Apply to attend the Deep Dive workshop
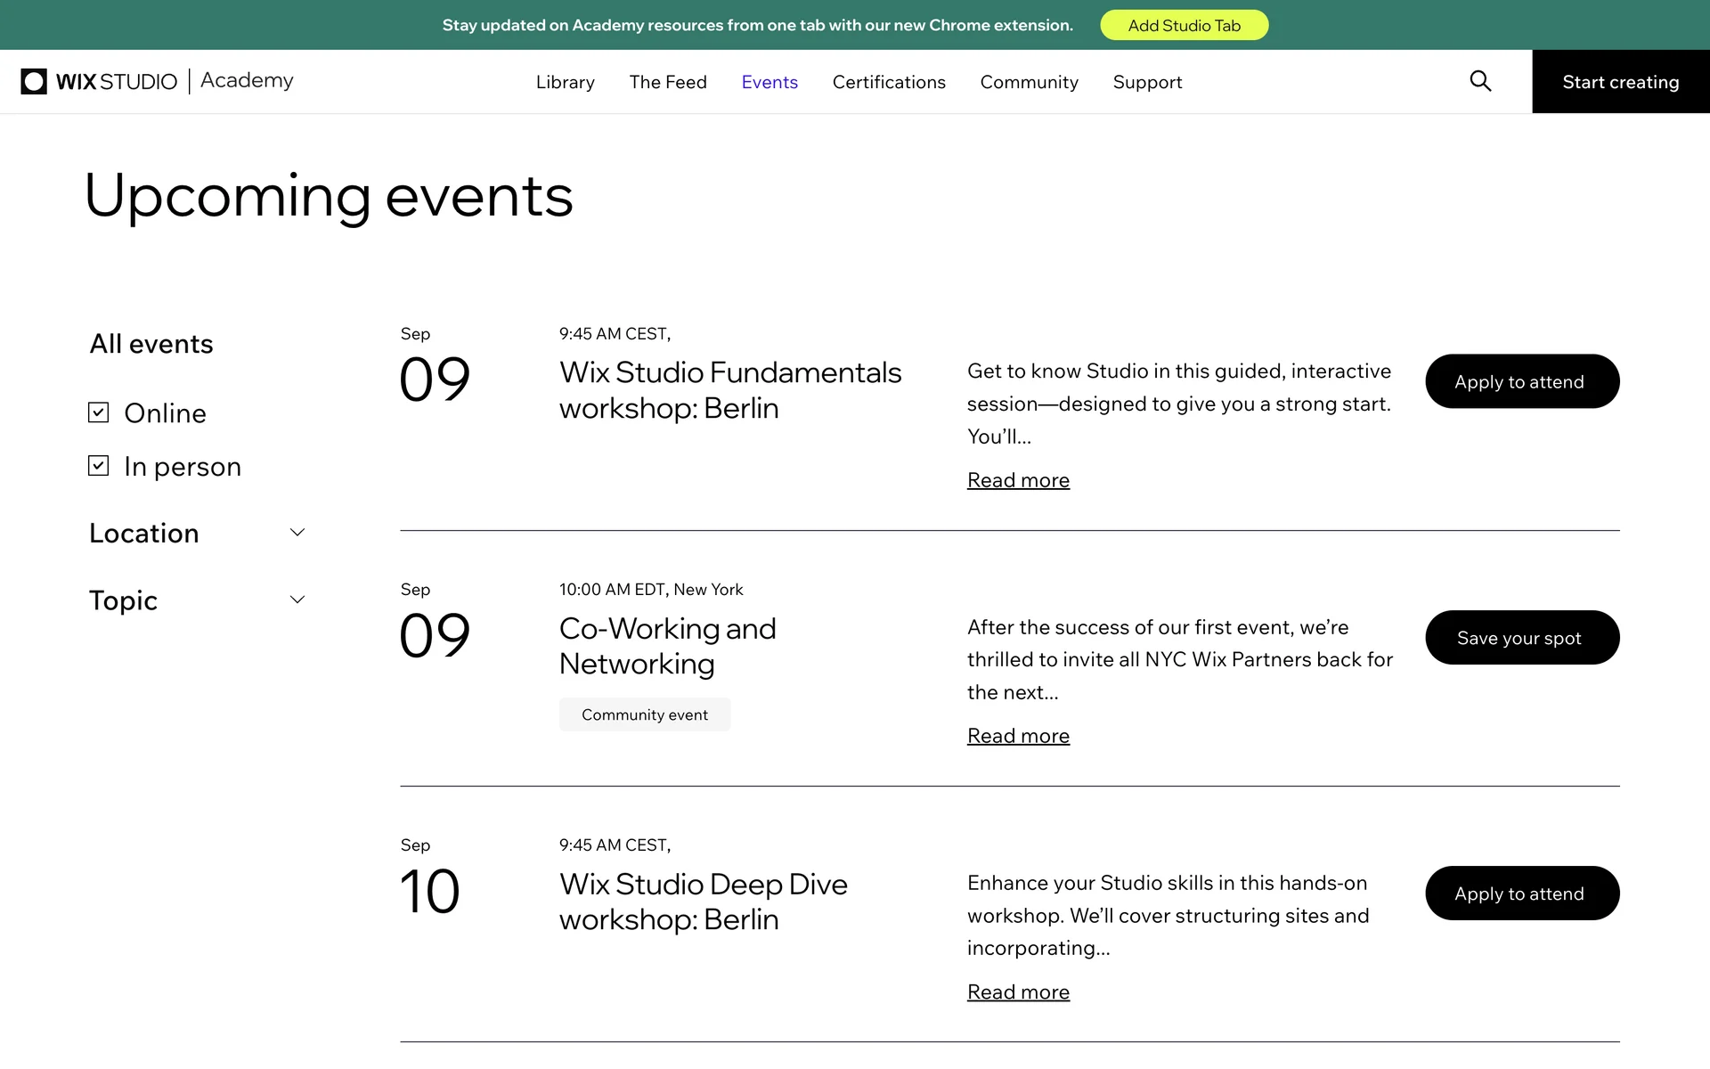1710x1069 pixels. pos(1522,894)
